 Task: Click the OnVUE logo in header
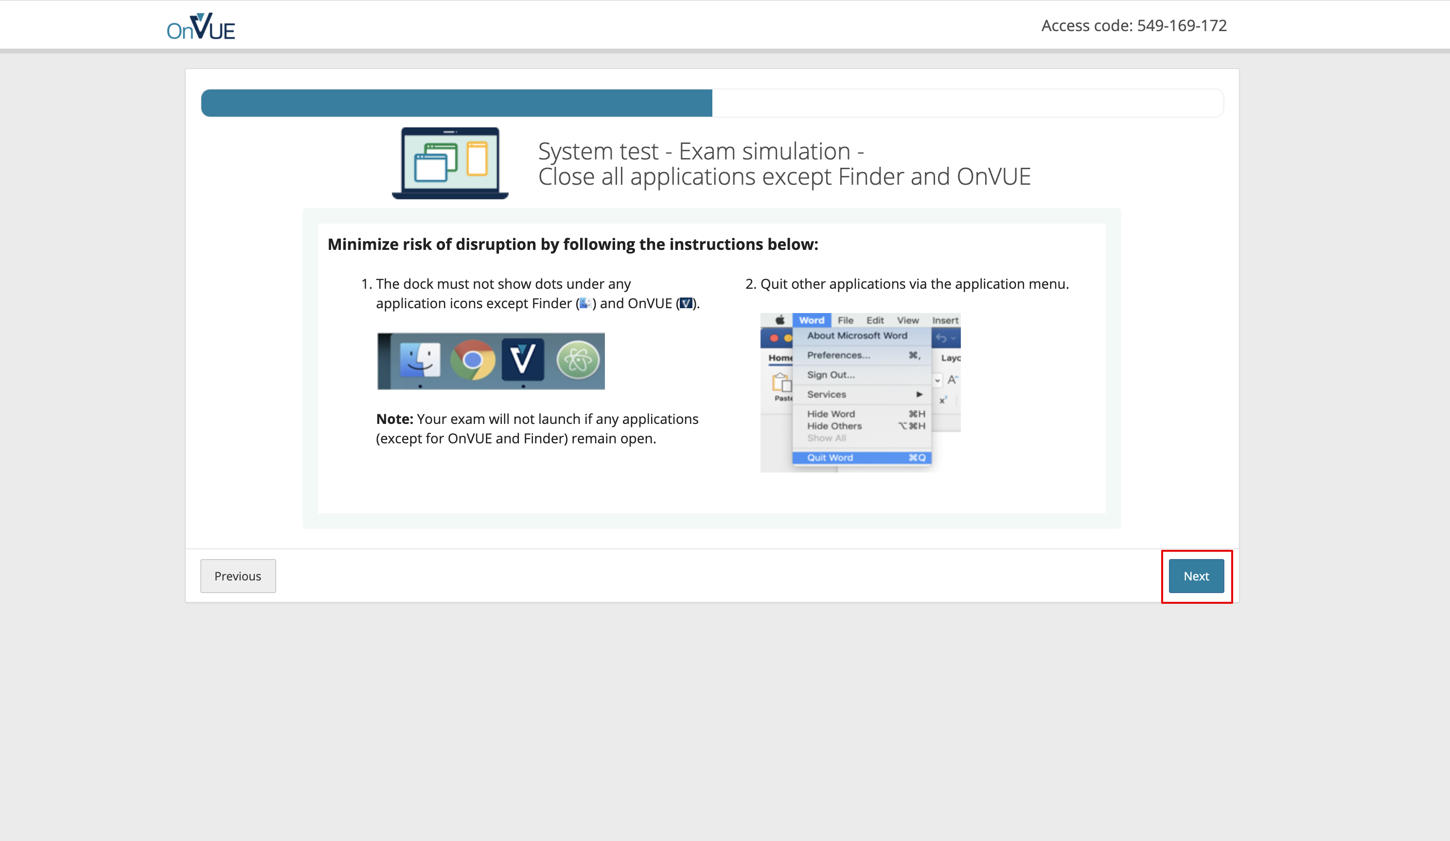[201, 26]
